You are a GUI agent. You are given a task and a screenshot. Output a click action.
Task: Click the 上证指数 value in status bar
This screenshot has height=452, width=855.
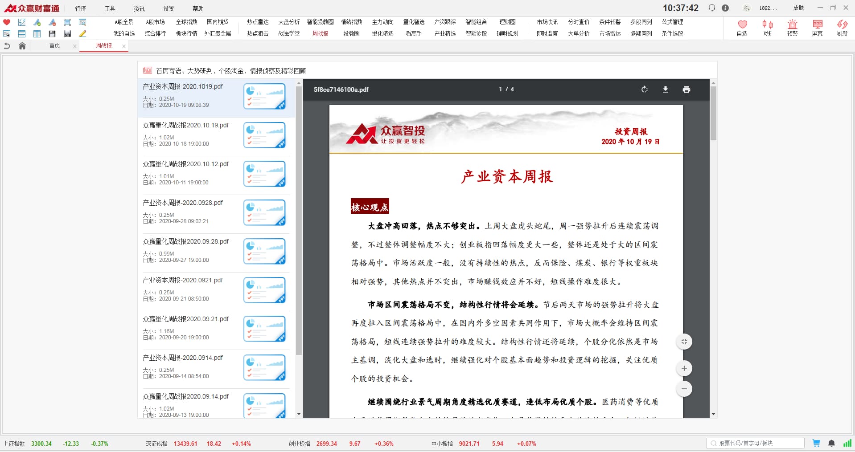[41, 444]
